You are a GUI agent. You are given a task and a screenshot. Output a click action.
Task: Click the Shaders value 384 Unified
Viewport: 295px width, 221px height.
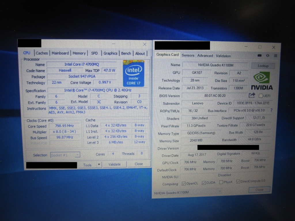click(x=199, y=118)
